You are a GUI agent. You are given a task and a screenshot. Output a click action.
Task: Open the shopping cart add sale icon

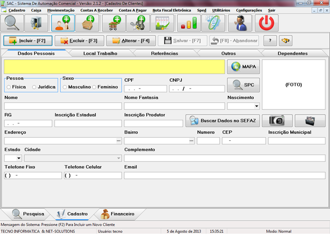(x=114, y=23)
